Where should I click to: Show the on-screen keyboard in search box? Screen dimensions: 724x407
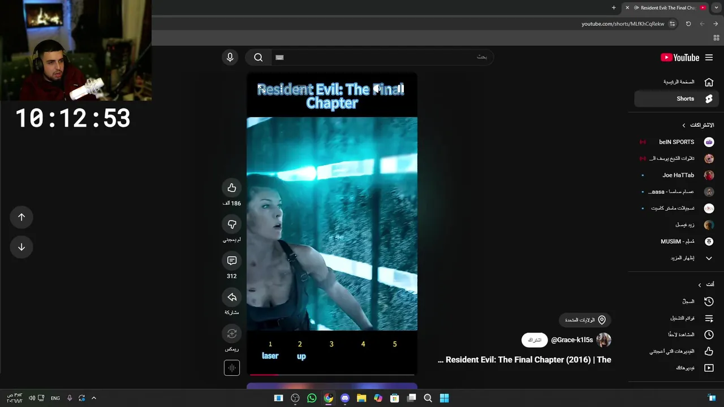click(x=279, y=57)
